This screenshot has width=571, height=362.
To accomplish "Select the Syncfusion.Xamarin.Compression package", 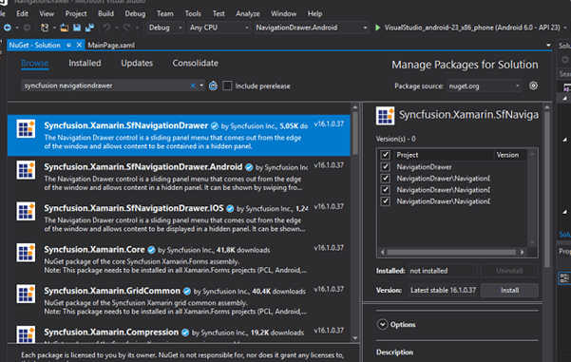I will point(179,333).
